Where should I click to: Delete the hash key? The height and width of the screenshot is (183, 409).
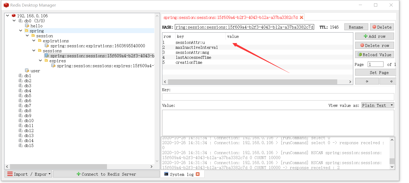click(x=382, y=27)
